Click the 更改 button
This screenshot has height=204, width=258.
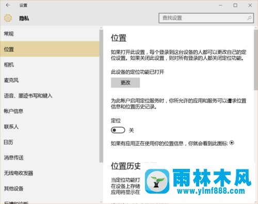(125, 83)
